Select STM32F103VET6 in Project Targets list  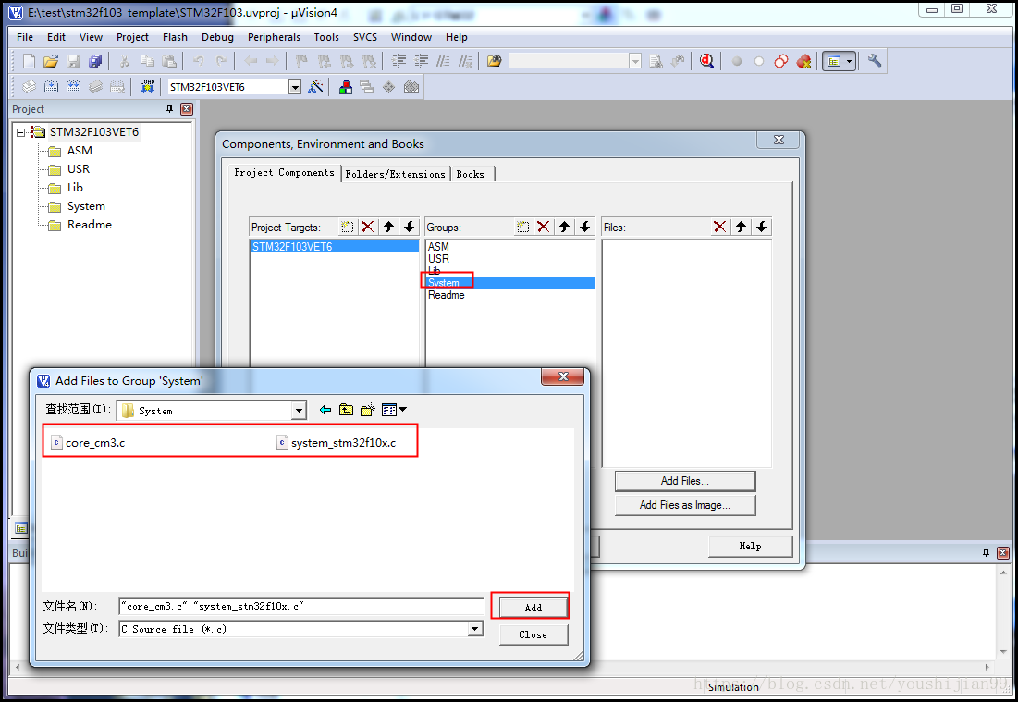coord(335,247)
